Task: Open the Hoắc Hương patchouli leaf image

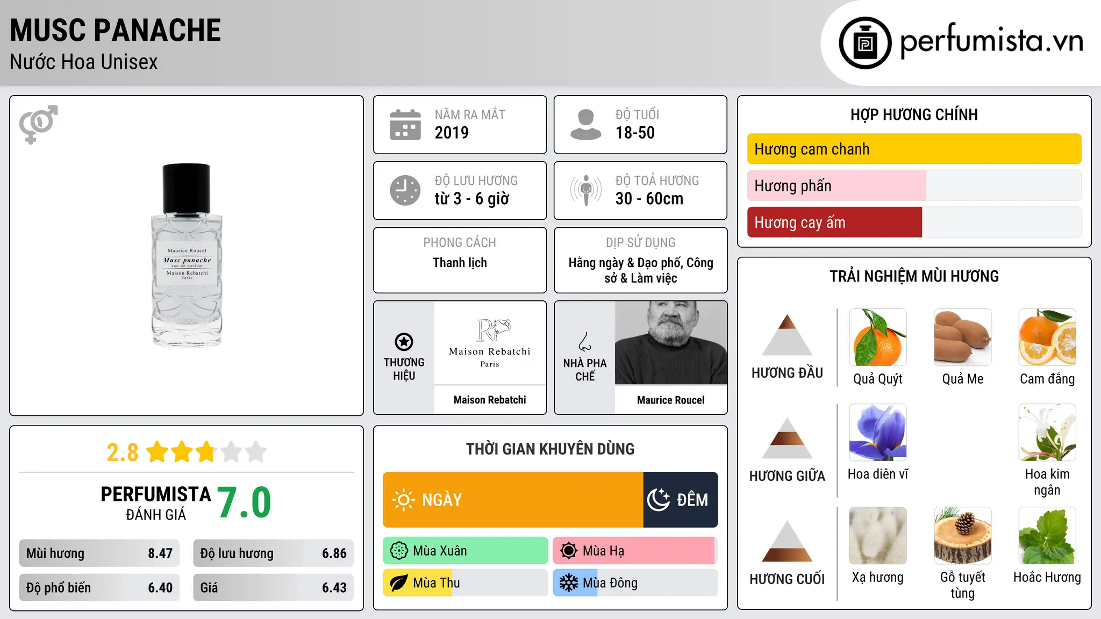Action: [1047, 536]
